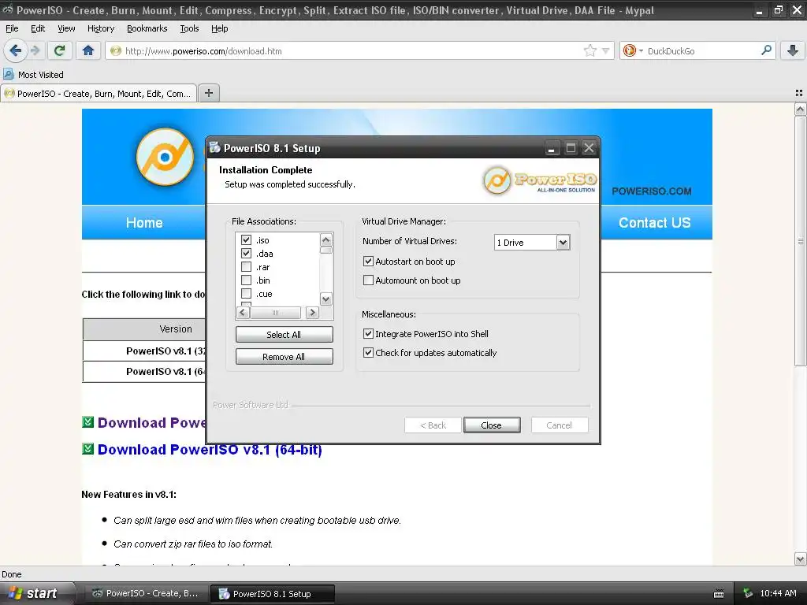Uncheck the .iso file association
Viewport: 807px width, 605px height.
click(246, 239)
